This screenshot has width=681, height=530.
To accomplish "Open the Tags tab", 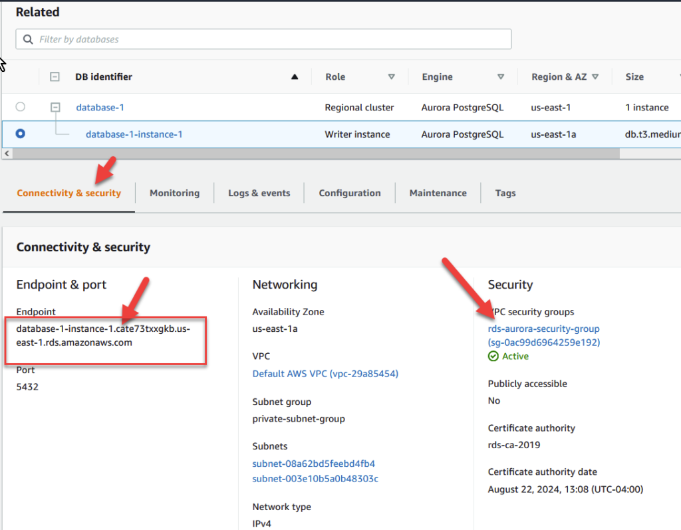I will pos(505,194).
